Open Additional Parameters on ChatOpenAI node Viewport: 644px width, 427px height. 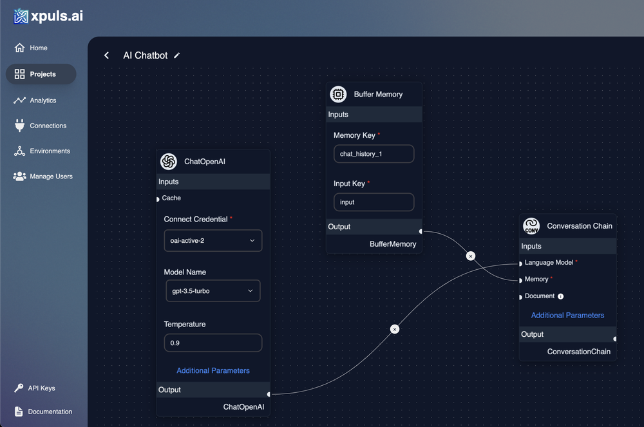[213, 370]
